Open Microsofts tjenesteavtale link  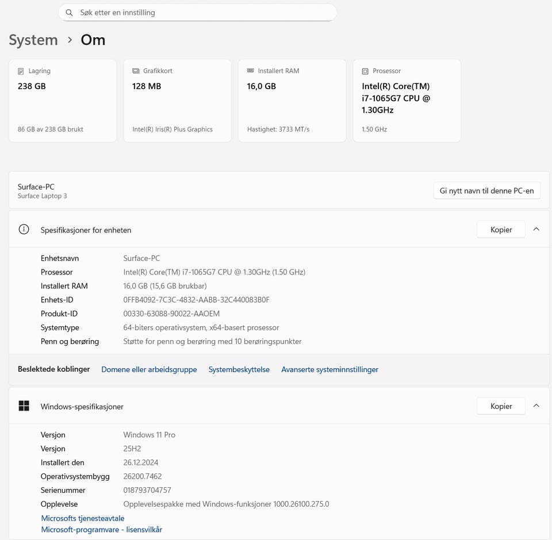pos(83,518)
